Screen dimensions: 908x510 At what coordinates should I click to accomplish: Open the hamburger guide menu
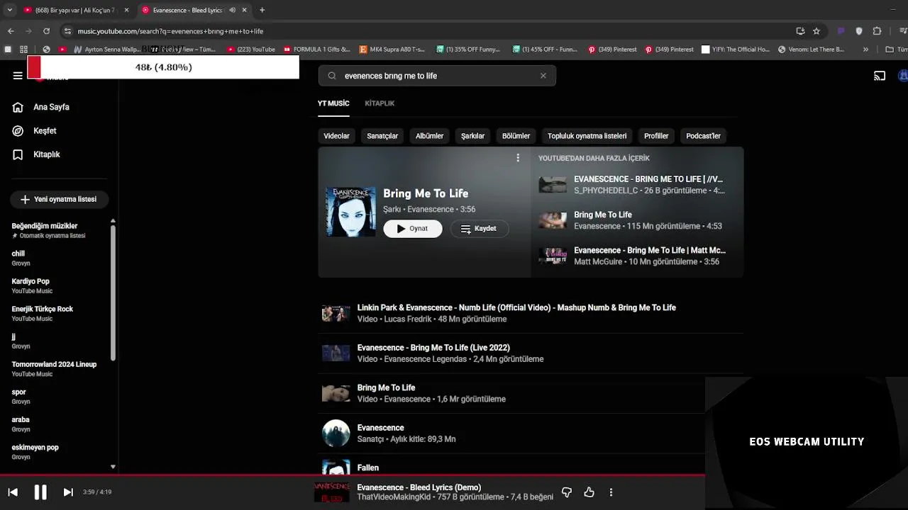tap(18, 76)
